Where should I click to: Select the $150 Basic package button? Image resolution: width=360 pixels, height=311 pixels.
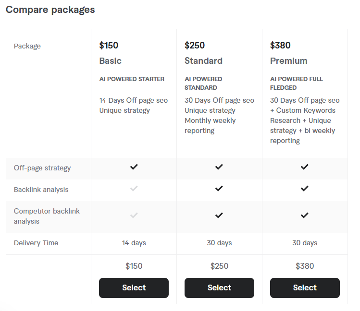pos(134,288)
